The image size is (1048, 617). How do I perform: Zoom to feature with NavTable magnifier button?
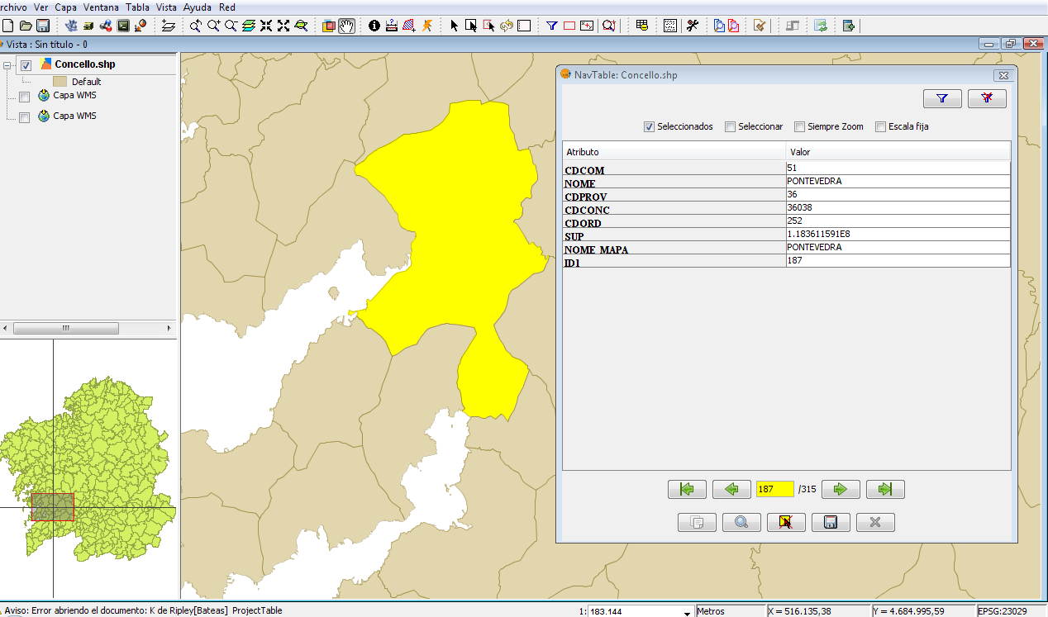[x=741, y=522]
